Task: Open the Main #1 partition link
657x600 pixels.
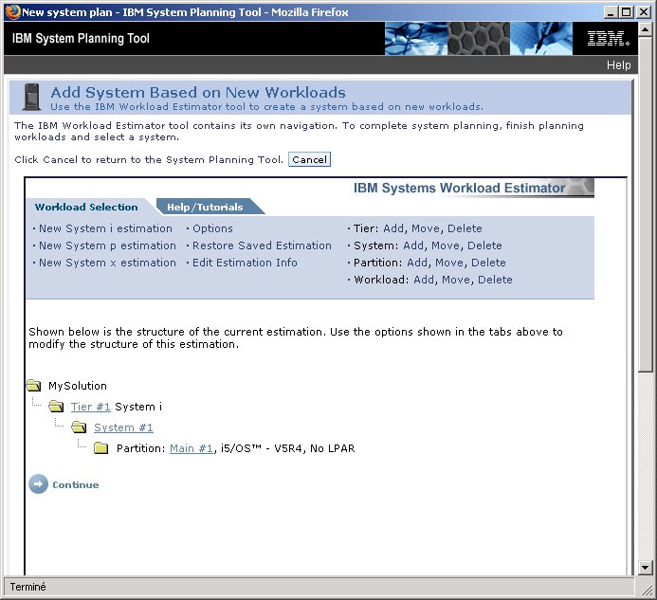Action: (x=192, y=448)
